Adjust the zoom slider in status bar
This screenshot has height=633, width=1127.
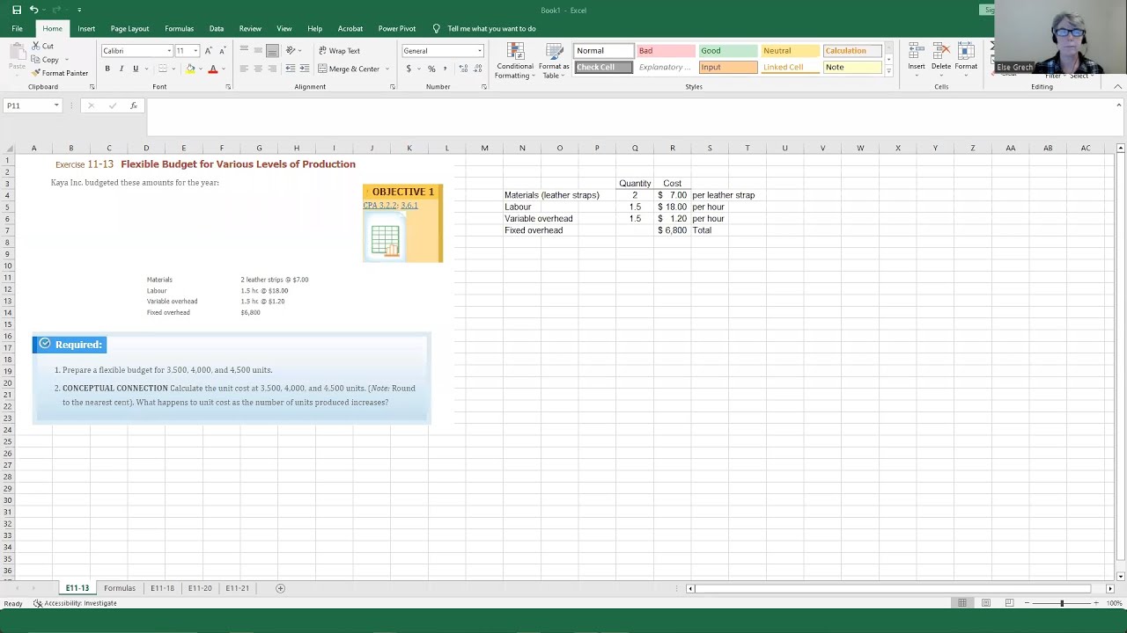coord(1062,603)
